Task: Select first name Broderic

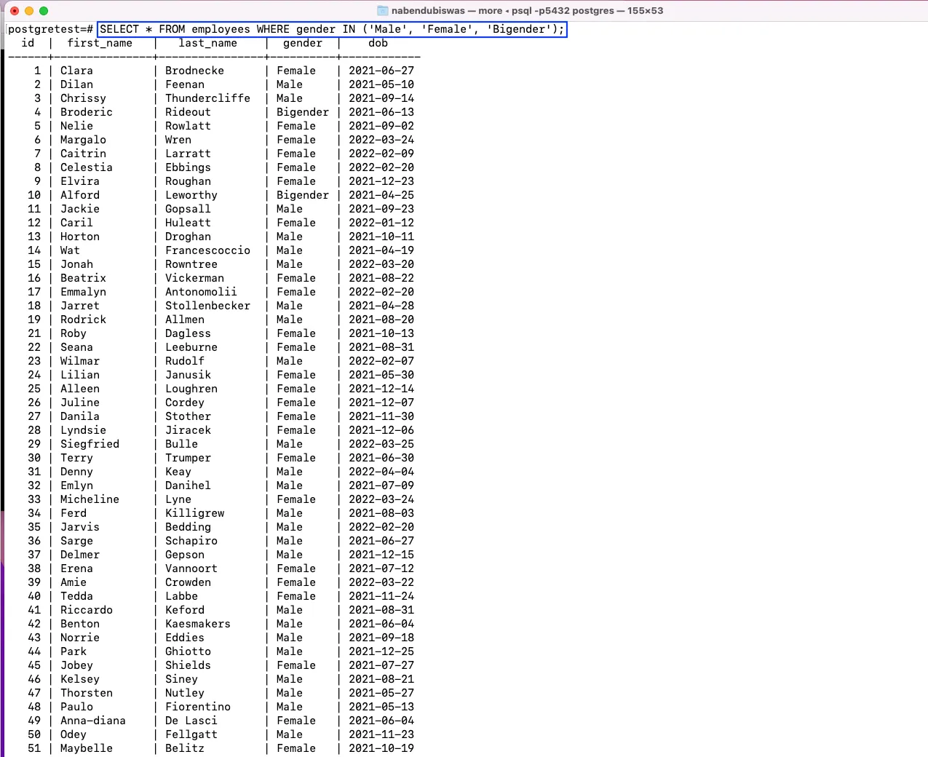Action: click(x=87, y=112)
